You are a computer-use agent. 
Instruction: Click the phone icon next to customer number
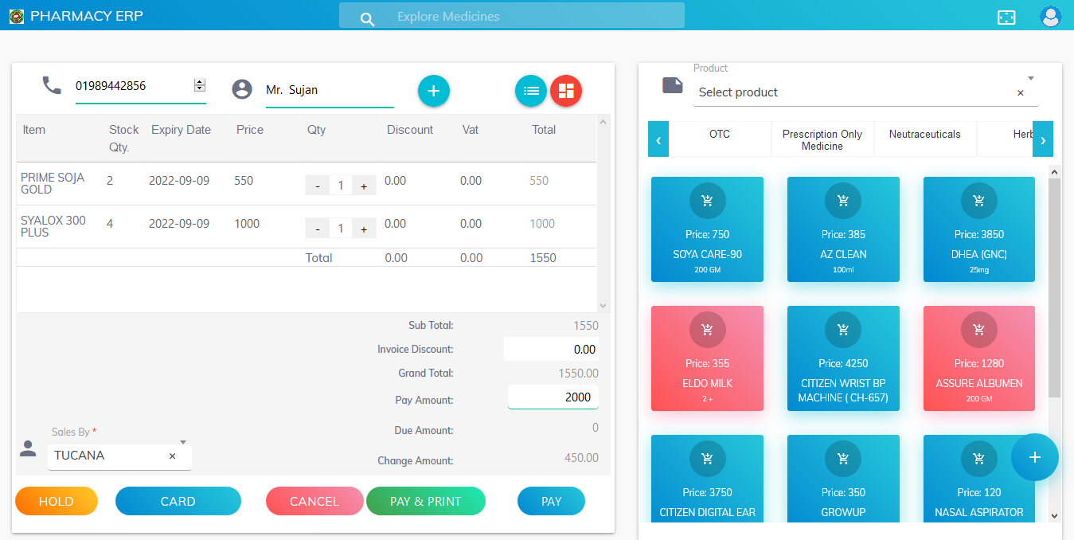point(52,84)
